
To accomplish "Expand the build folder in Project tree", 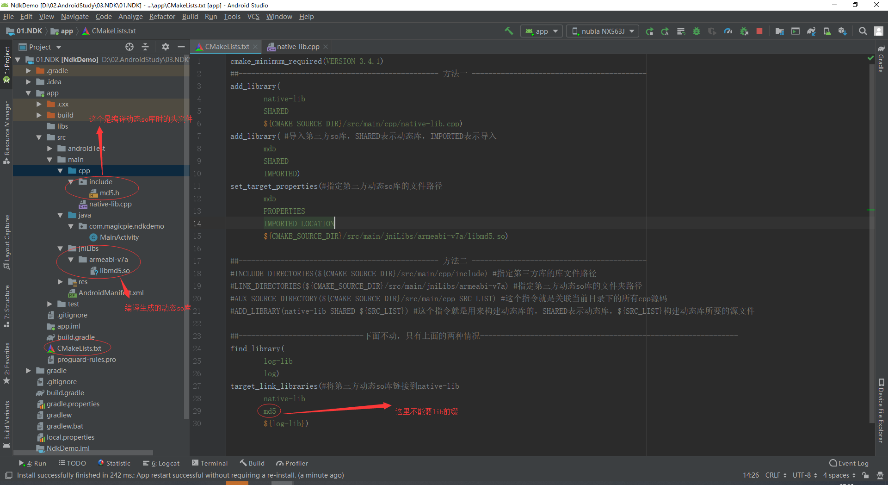I will coord(39,115).
